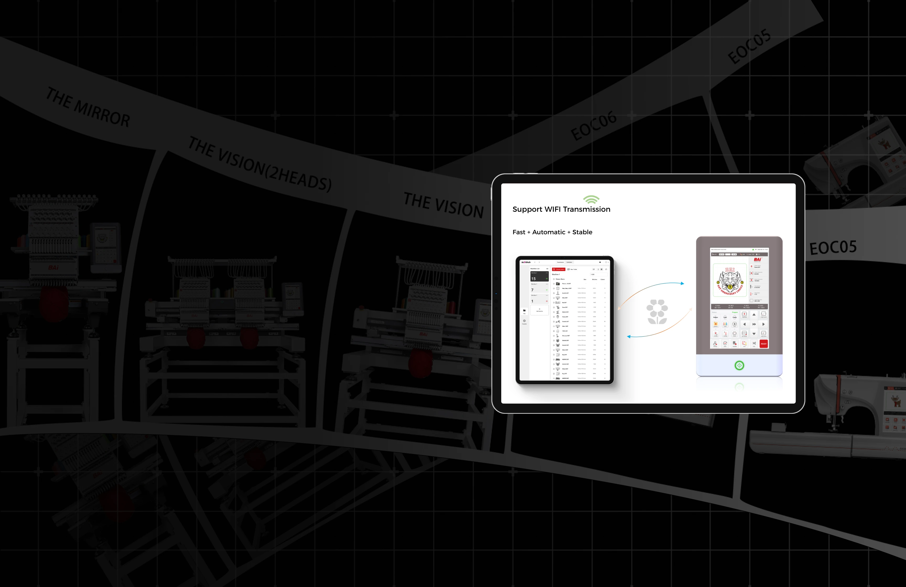This screenshot has height=587, width=906.
Task: Click the axes 100° icon
Action: coord(725,344)
